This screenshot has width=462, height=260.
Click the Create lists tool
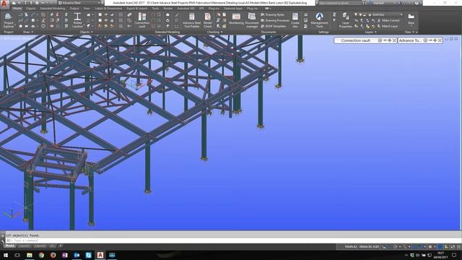tap(295, 20)
